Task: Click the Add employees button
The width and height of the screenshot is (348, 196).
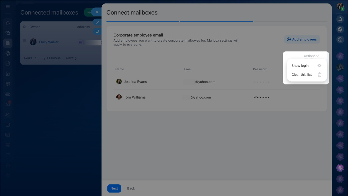Action: click(302, 39)
